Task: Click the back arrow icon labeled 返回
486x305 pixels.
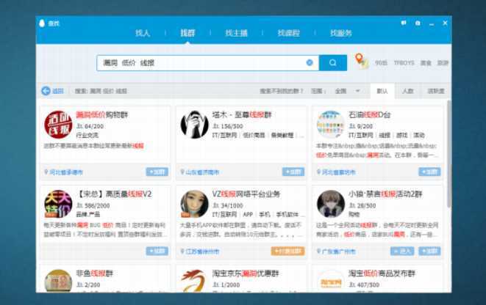Action: pos(46,91)
